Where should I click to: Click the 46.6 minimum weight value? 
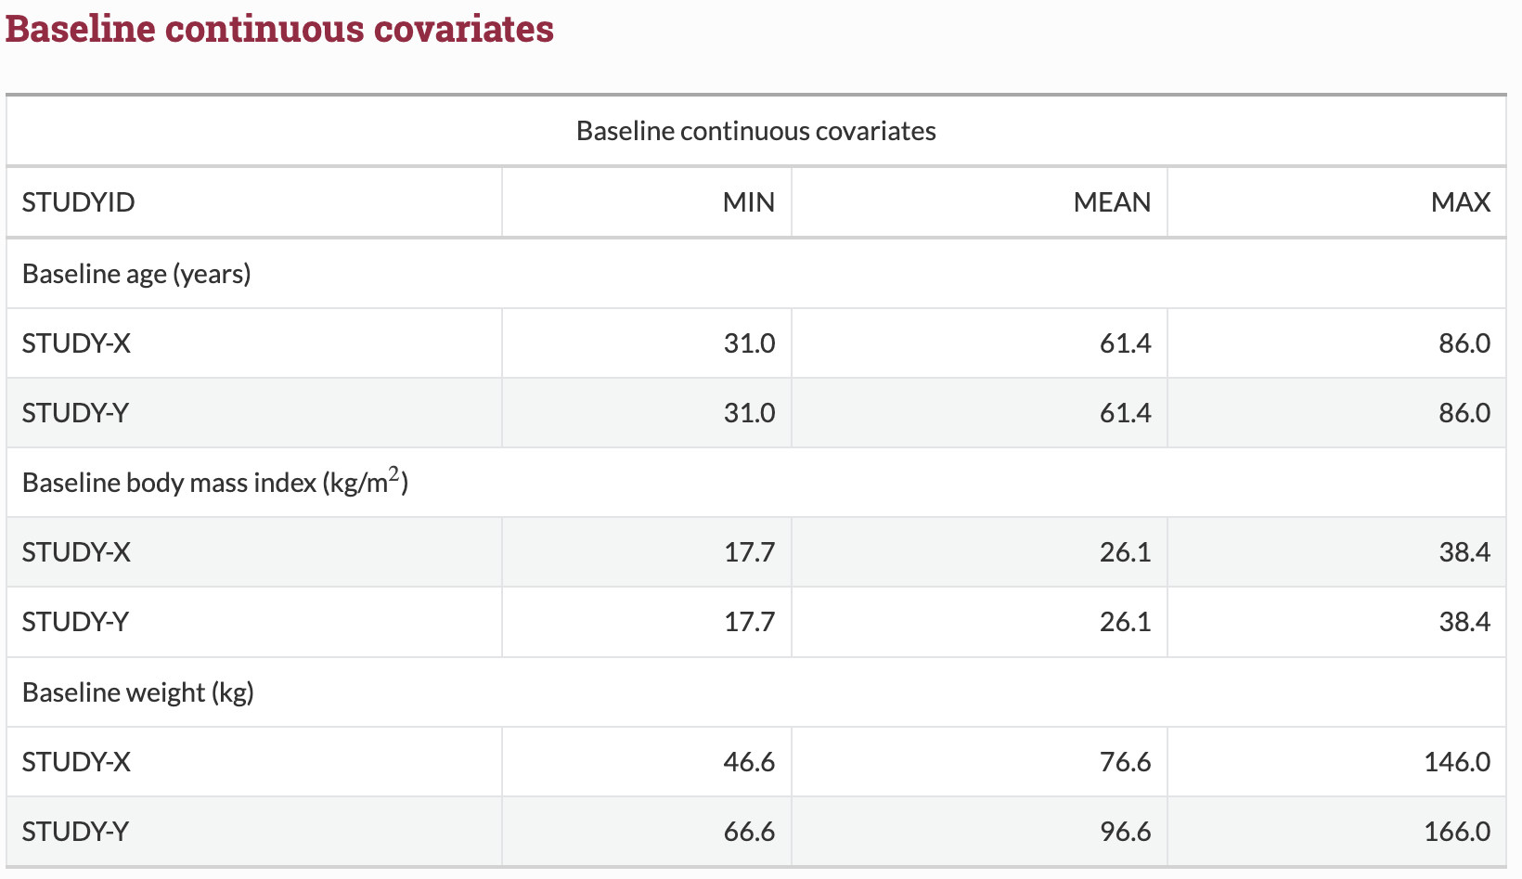click(x=749, y=762)
